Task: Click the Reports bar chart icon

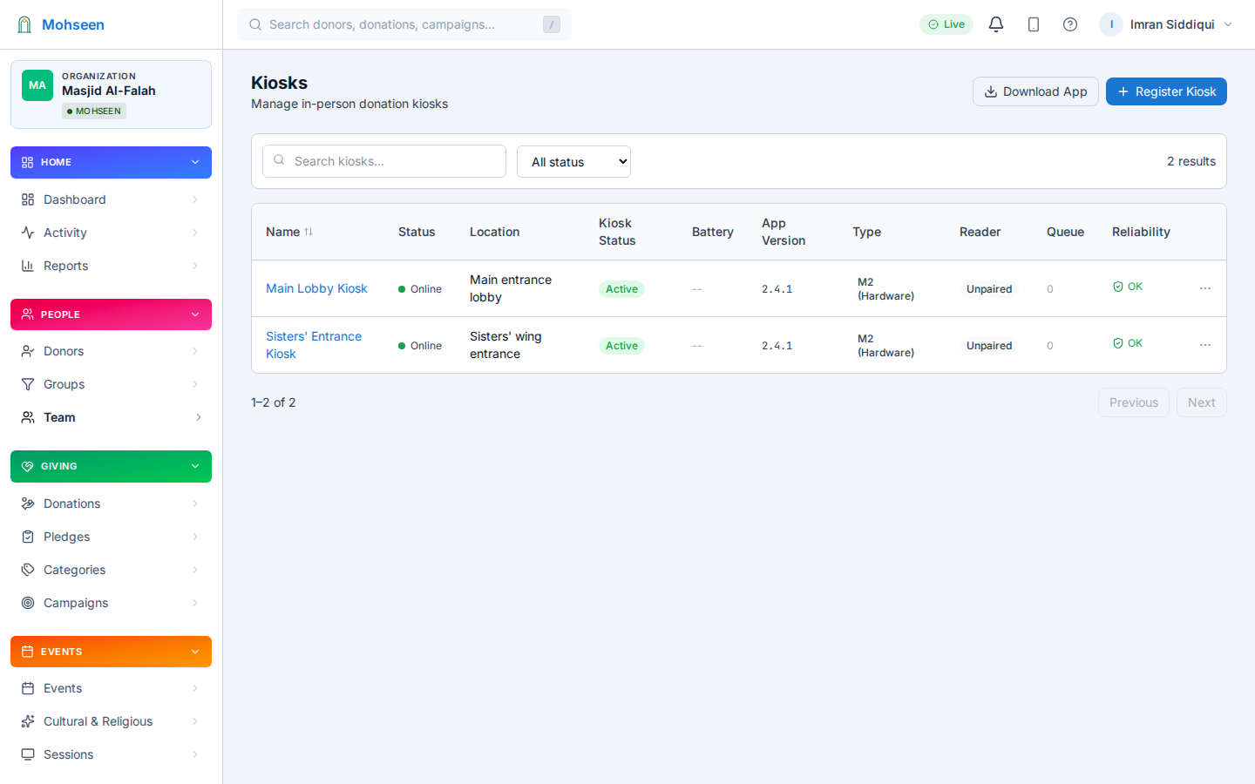Action: pyautogui.click(x=28, y=266)
